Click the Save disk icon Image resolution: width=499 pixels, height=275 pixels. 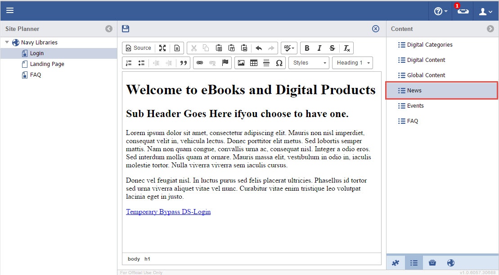126,29
